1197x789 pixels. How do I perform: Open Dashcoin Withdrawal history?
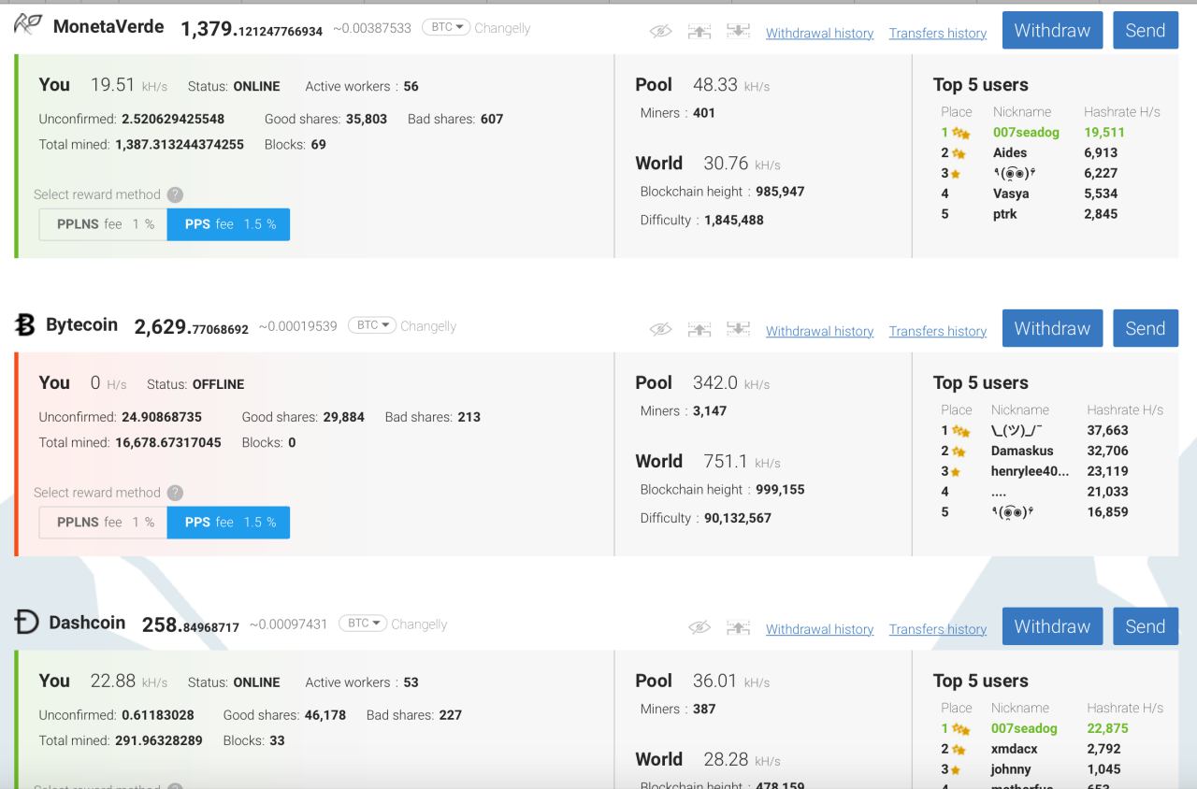(x=820, y=630)
